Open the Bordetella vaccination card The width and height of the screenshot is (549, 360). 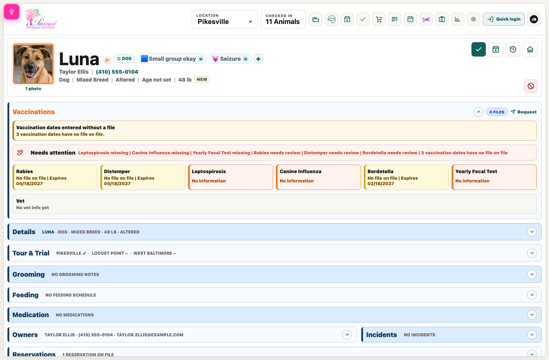click(x=406, y=177)
